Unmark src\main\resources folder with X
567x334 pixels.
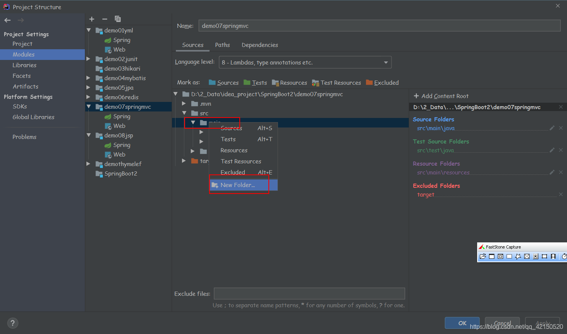[561, 173]
